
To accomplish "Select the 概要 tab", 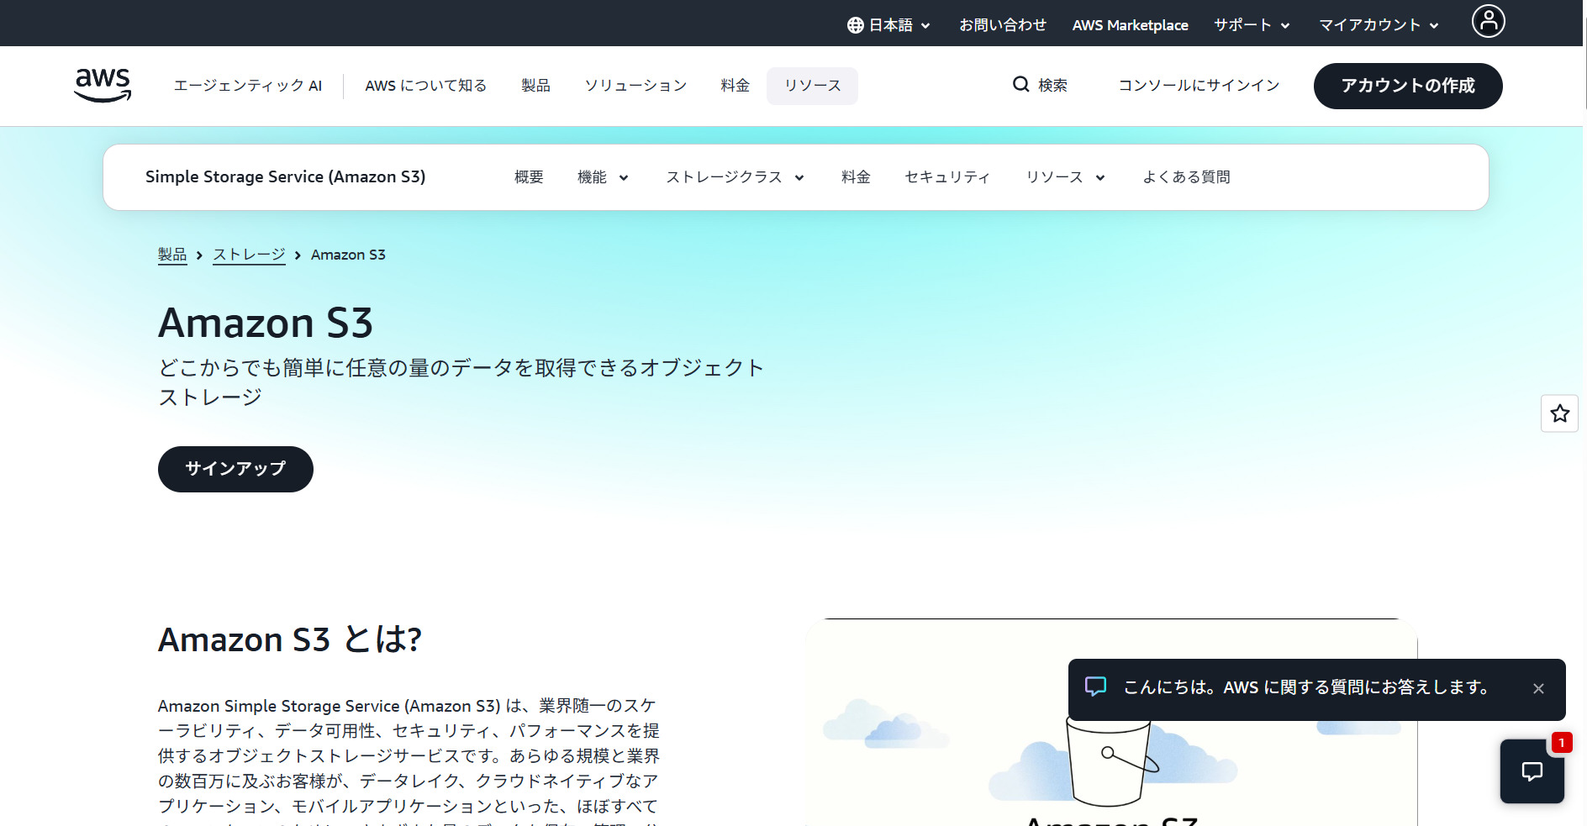I will coord(529,177).
